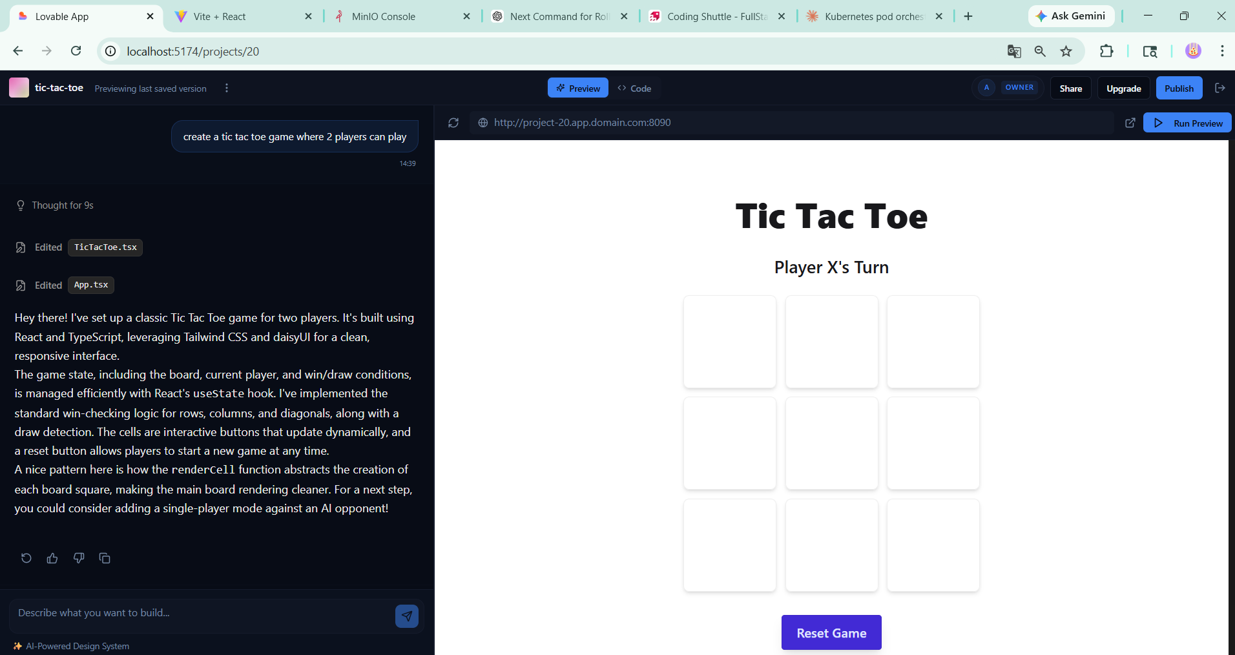
Task: Click the top-middle tic tac toe cell
Action: (832, 342)
